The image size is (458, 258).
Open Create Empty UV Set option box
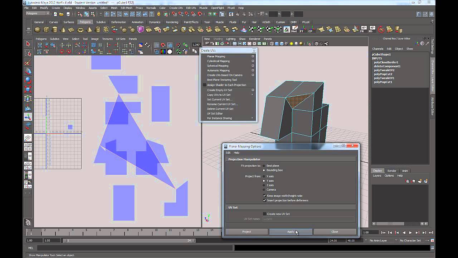tap(253, 90)
